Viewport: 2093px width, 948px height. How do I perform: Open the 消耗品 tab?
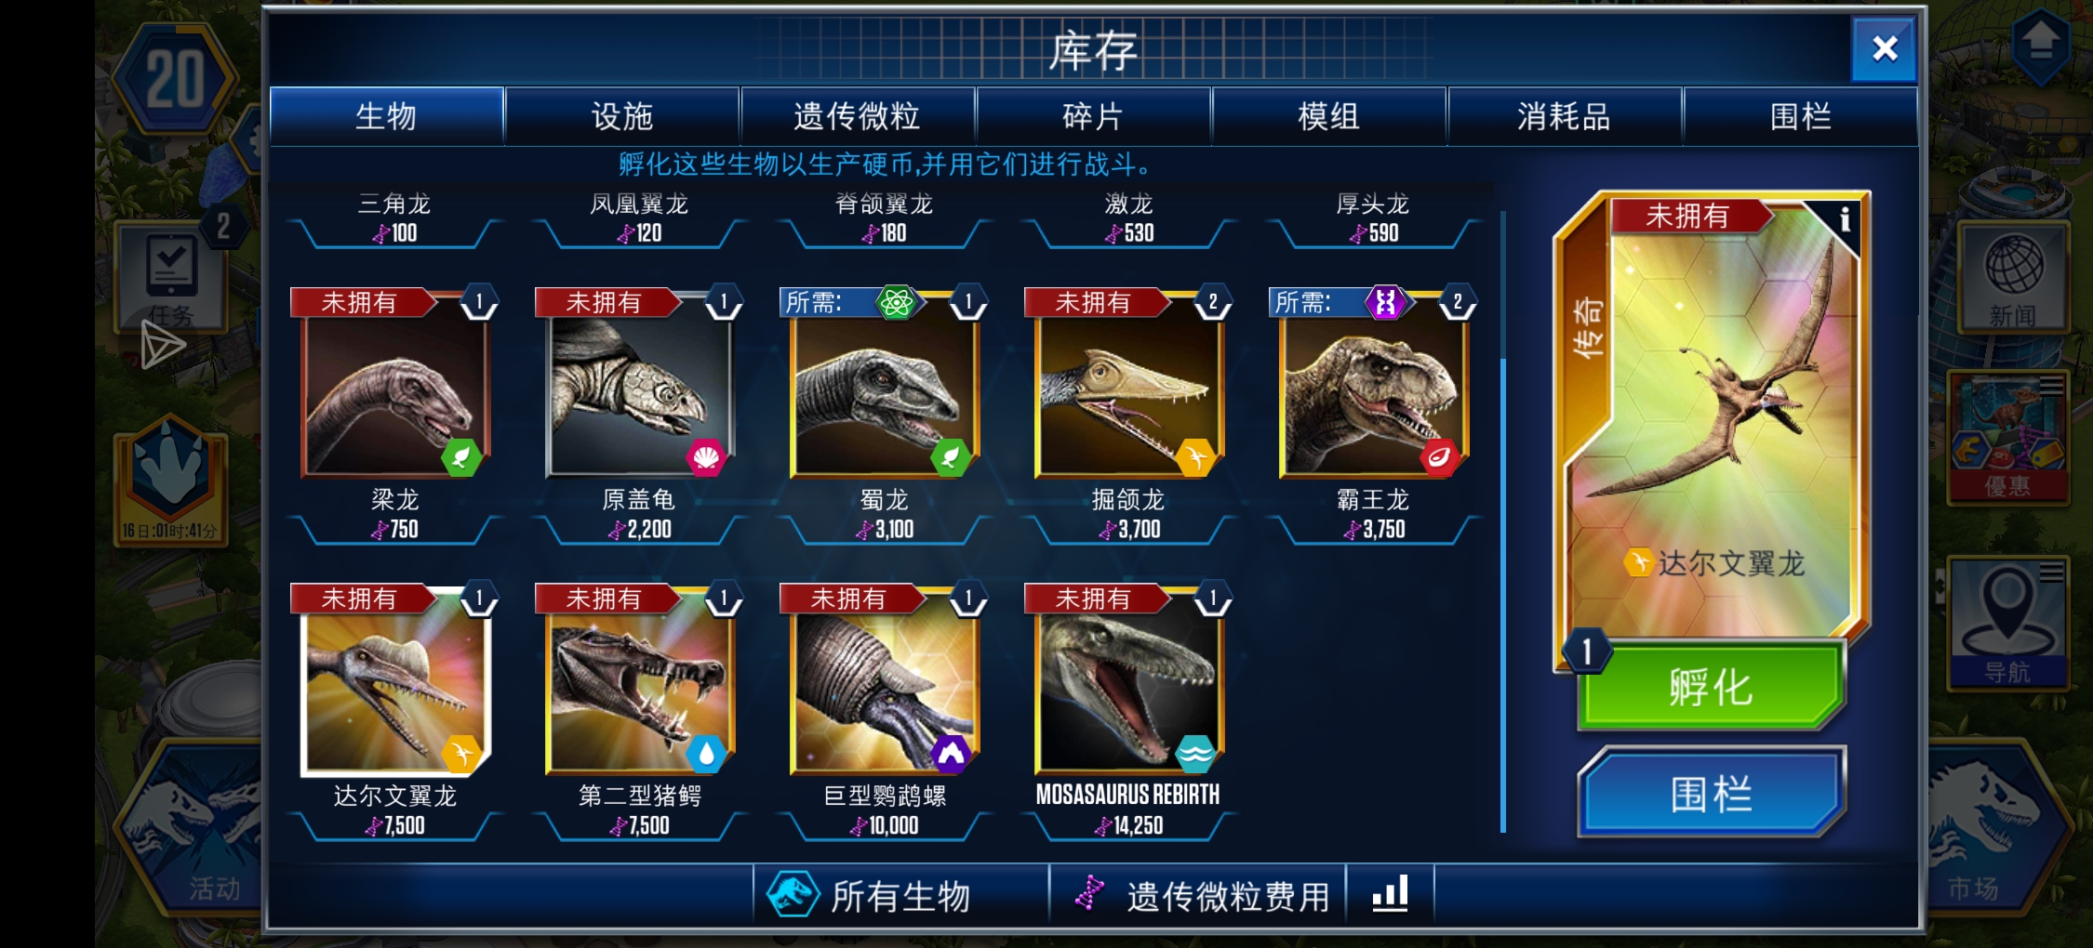1565,116
